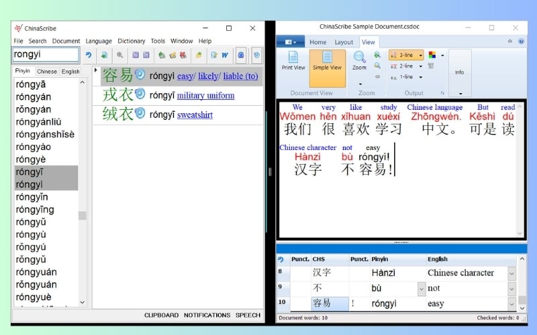The height and width of the screenshot is (335, 537).
Task: Click the traditional characters 繁 icon
Action: 431,66
